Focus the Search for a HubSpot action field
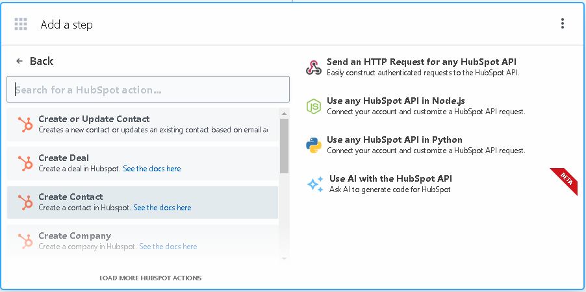 (148, 90)
